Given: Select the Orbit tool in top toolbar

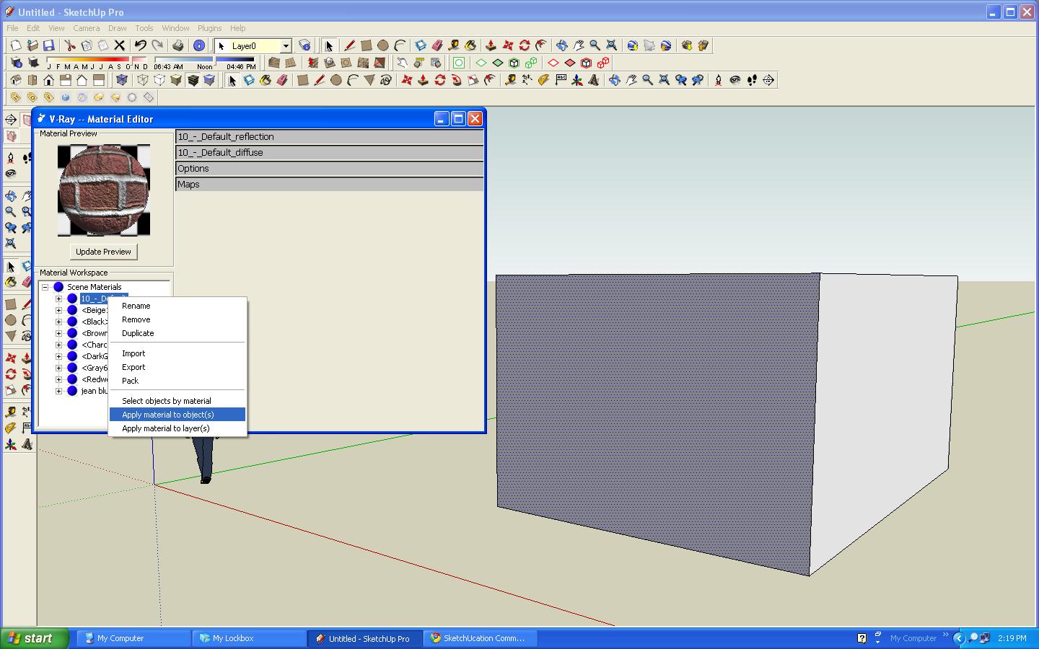Looking at the screenshot, I should tap(561, 45).
